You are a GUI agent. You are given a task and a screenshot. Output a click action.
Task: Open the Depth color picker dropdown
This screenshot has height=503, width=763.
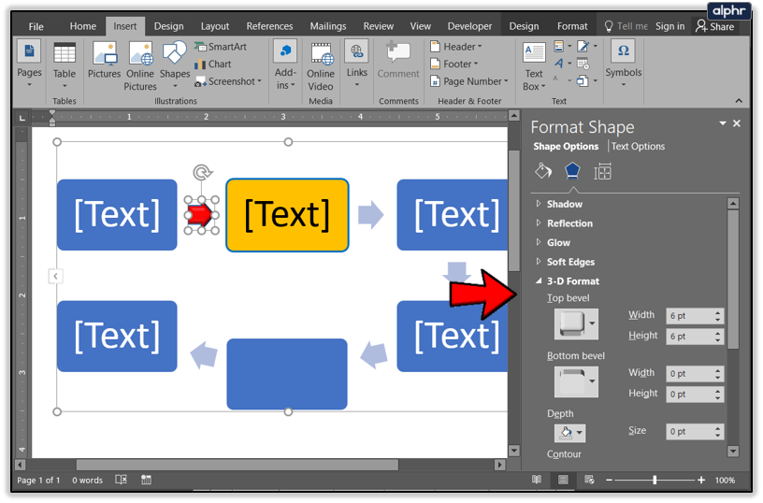coord(569,433)
